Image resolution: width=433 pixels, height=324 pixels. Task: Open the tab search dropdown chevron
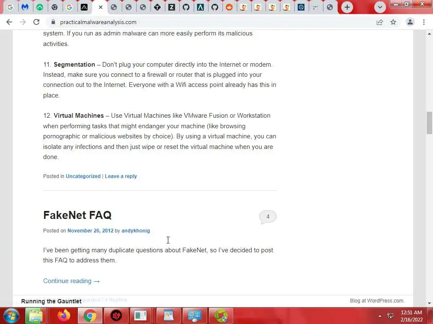(x=380, y=7)
